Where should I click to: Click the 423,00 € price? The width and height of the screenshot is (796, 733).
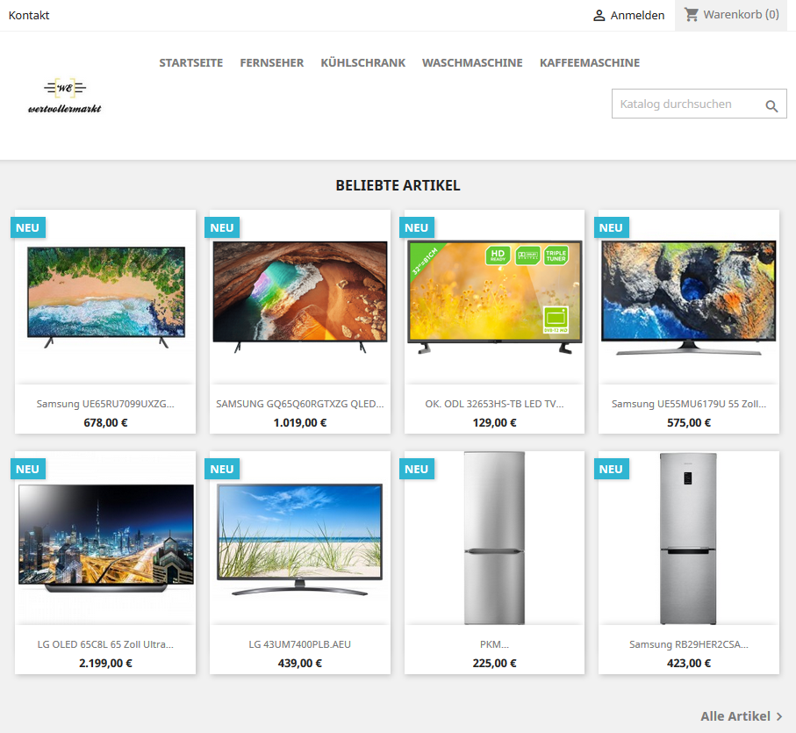click(689, 664)
